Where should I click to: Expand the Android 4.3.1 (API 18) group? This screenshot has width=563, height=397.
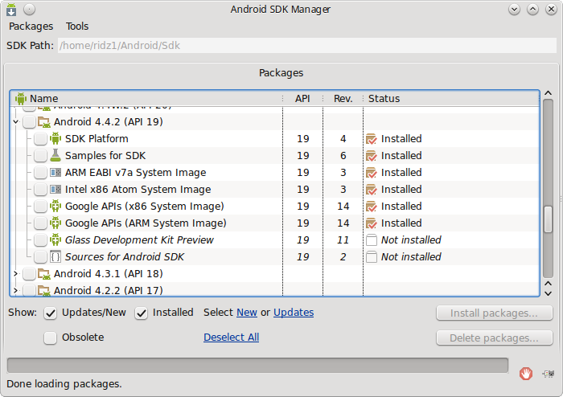tap(16, 274)
